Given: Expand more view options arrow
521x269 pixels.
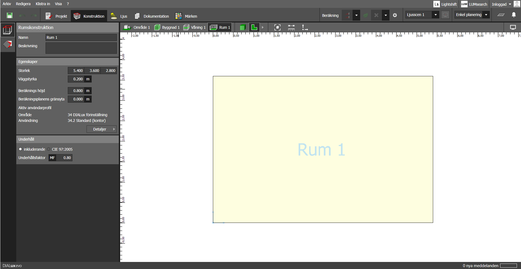Looking at the screenshot, I should click(x=263, y=27).
